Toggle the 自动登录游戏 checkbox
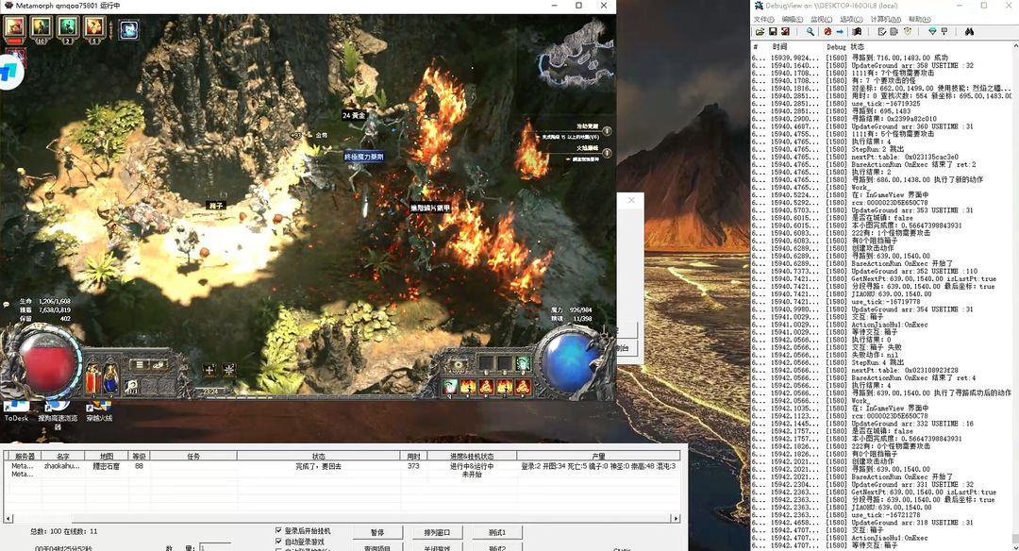 coord(278,542)
